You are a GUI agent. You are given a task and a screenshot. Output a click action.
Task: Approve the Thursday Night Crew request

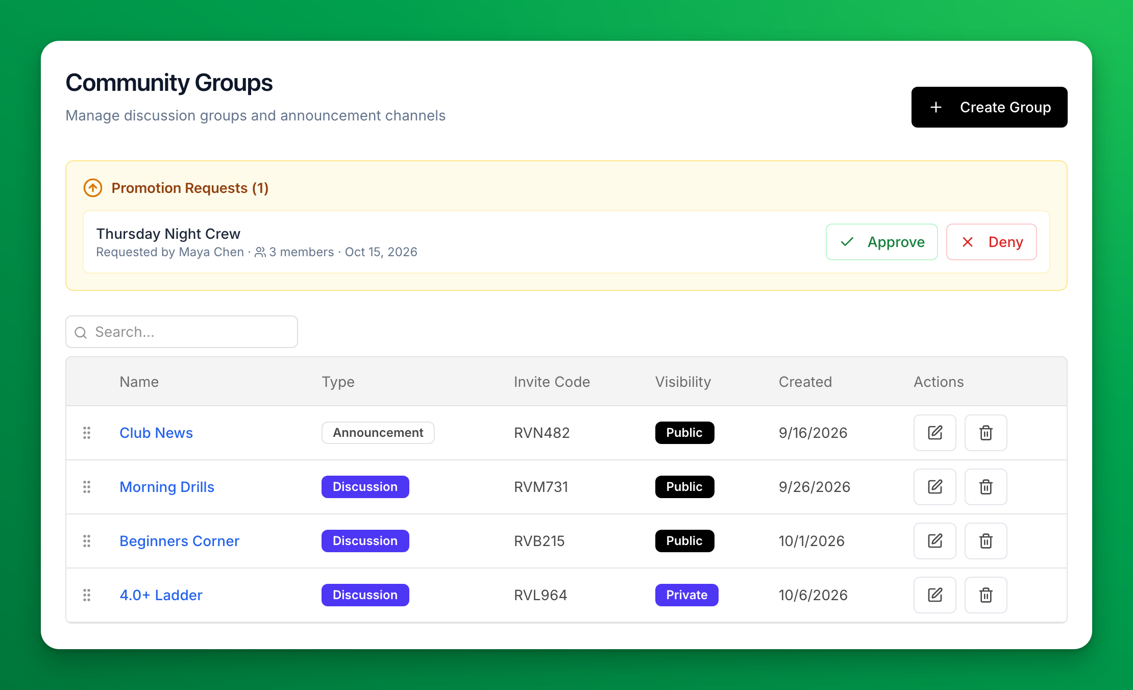[x=882, y=242]
